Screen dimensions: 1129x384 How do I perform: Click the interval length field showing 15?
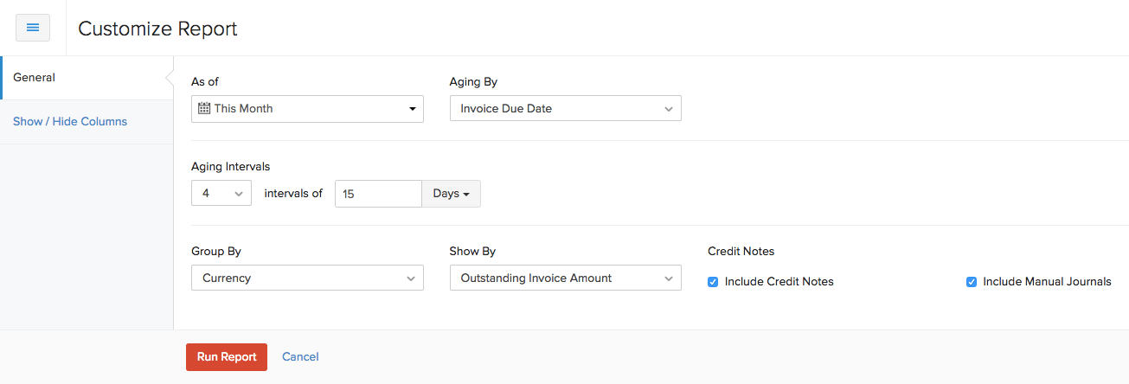click(377, 194)
